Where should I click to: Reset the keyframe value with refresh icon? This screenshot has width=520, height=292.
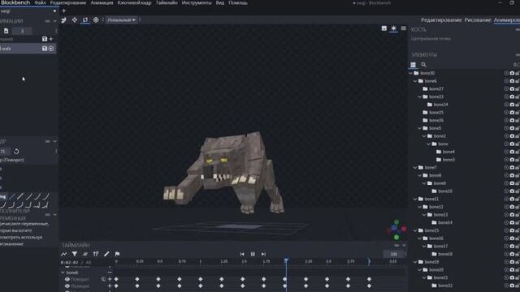coord(16,152)
